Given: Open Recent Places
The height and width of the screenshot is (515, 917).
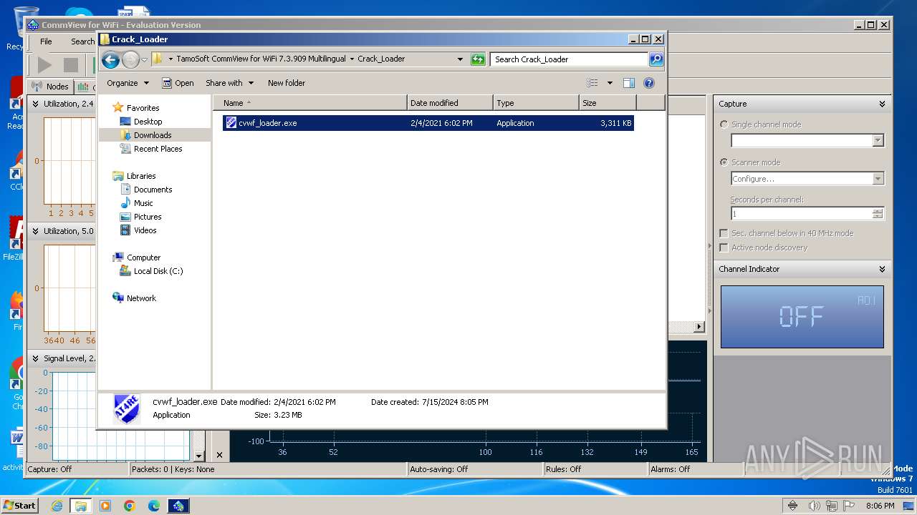Looking at the screenshot, I should (158, 149).
